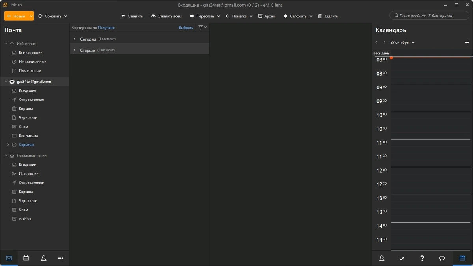Click the Ответить всем double-arrow icon
This screenshot has width=473, height=266.
tap(153, 16)
